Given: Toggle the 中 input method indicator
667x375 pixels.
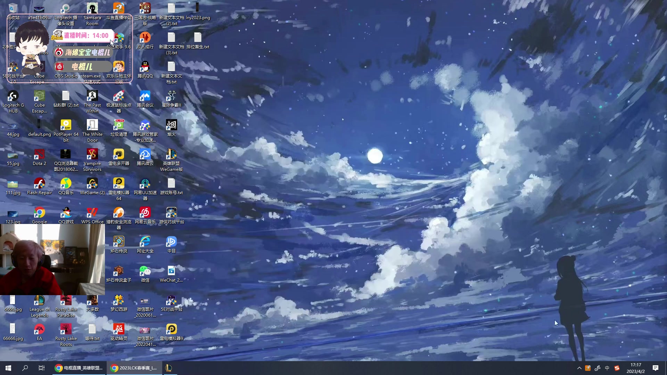Looking at the screenshot, I should (x=607, y=368).
